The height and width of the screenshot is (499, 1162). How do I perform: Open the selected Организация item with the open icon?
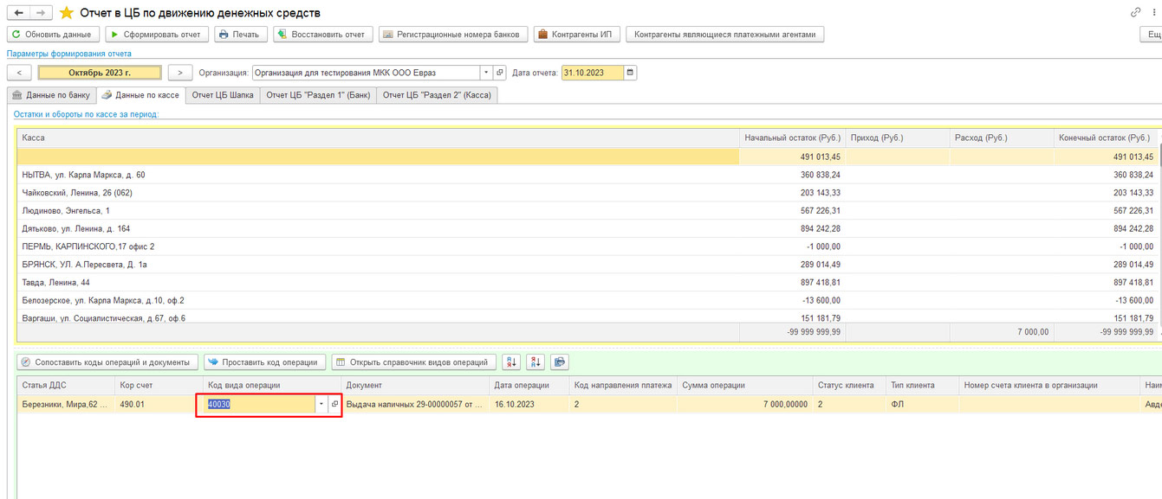click(x=500, y=73)
